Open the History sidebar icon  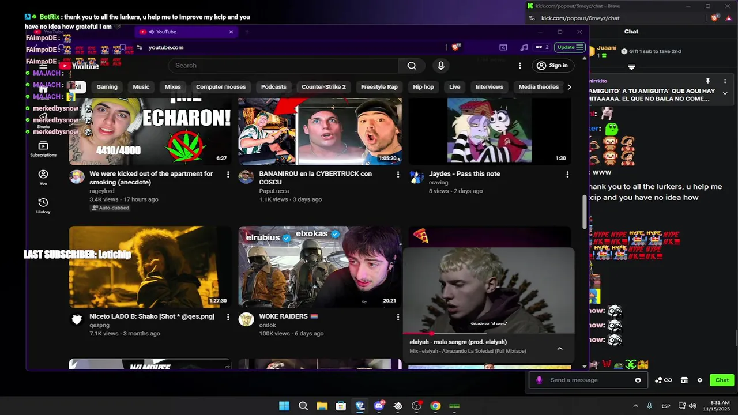43,205
